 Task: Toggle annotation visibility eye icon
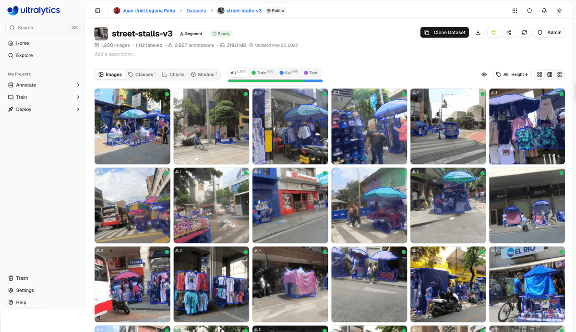click(484, 74)
